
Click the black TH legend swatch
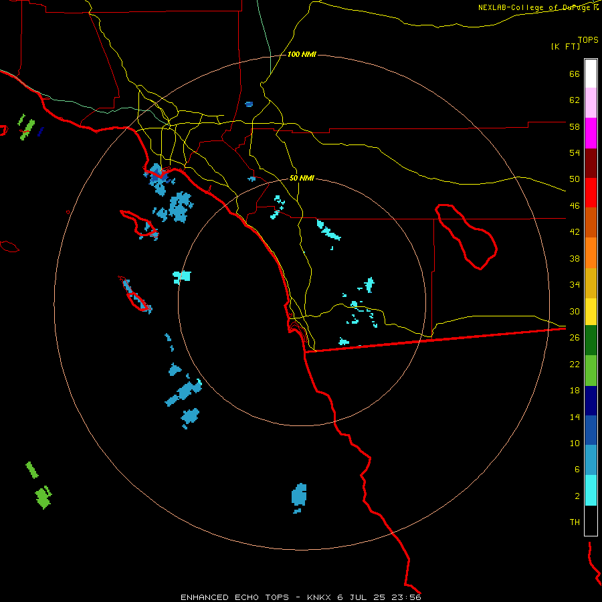(591, 520)
